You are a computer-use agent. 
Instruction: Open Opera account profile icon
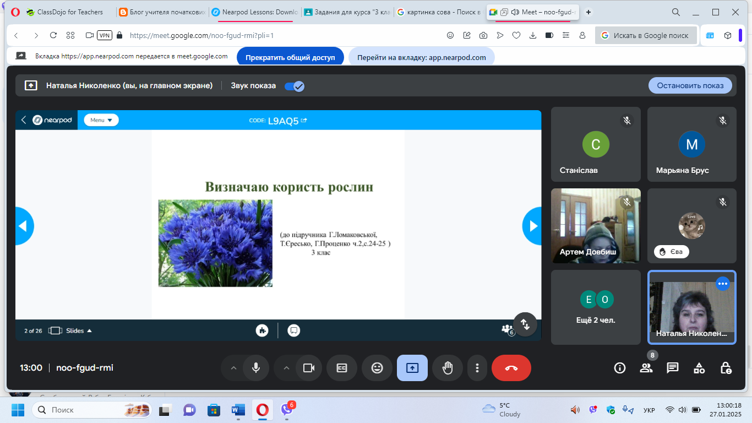point(582,35)
